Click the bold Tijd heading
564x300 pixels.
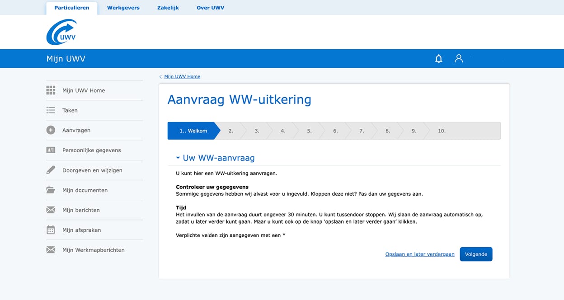(181, 208)
